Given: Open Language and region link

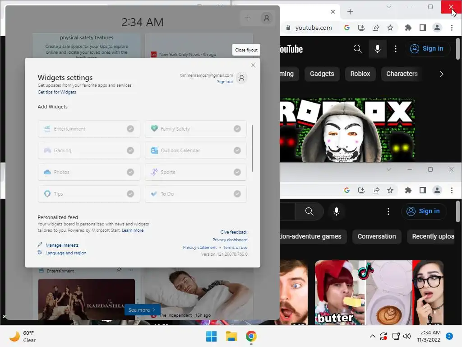Looking at the screenshot, I should click(x=66, y=253).
